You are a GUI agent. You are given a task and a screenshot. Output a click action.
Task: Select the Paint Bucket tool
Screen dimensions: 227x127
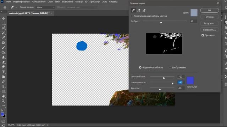pos(3,53)
